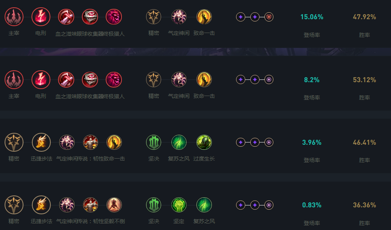Select the 眼球收集器 rune icon in the 8.2% row
Screen dimensions: 391x230
[90, 80]
